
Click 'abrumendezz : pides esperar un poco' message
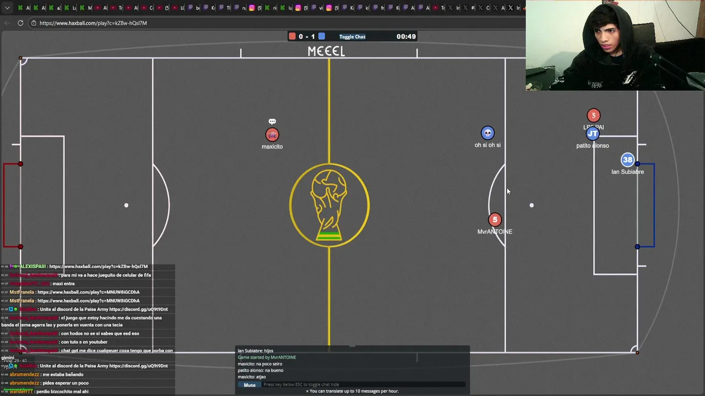click(x=49, y=383)
